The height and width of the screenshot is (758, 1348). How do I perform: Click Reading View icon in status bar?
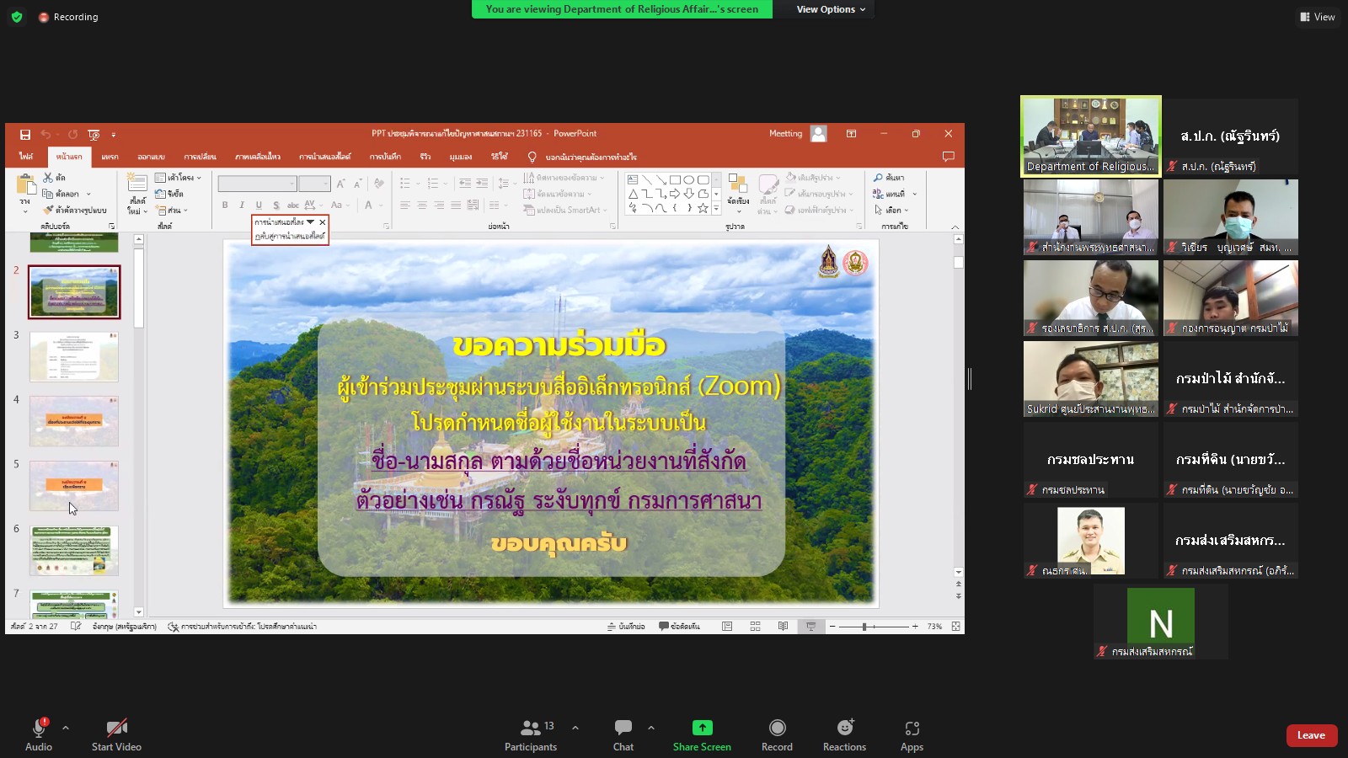click(x=783, y=627)
